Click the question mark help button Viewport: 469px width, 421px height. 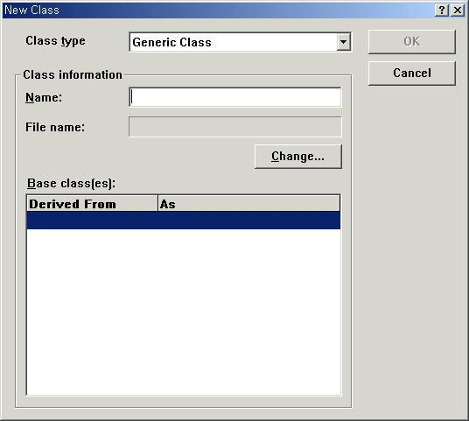coord(442,11)
